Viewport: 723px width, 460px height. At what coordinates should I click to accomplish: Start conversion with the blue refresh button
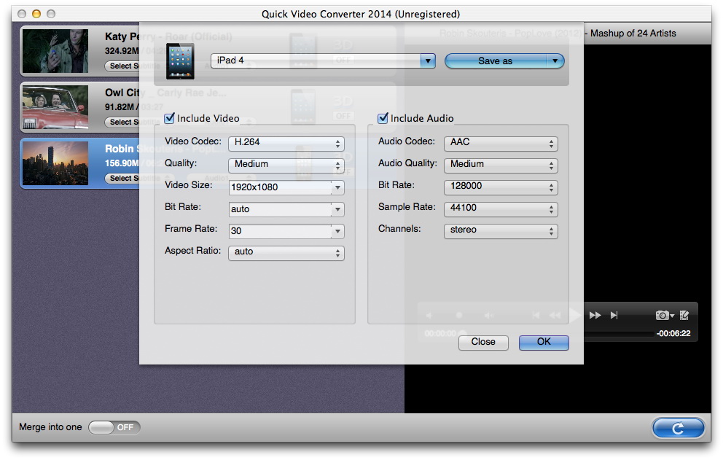pyautogui.click(x=678, y=428)
